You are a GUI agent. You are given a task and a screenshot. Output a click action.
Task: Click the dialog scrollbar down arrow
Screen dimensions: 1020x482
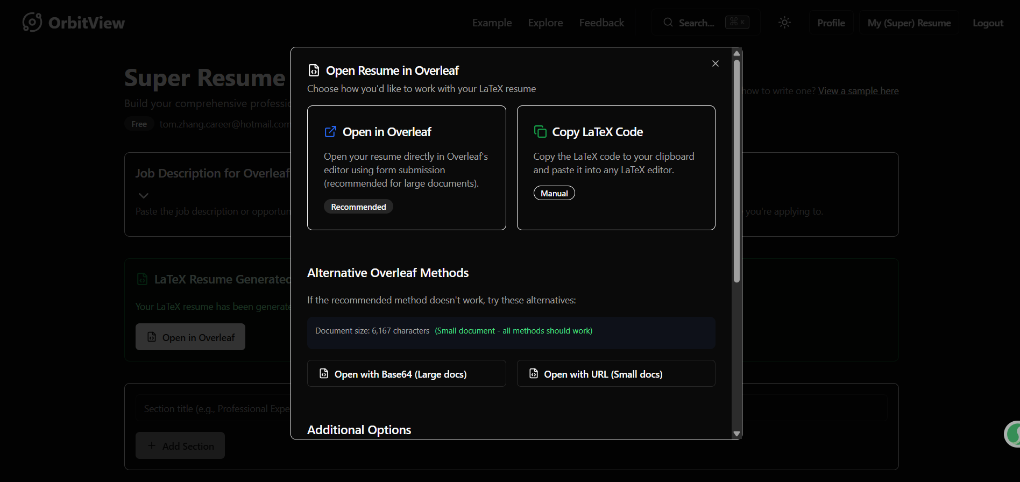tap(736, 434)
